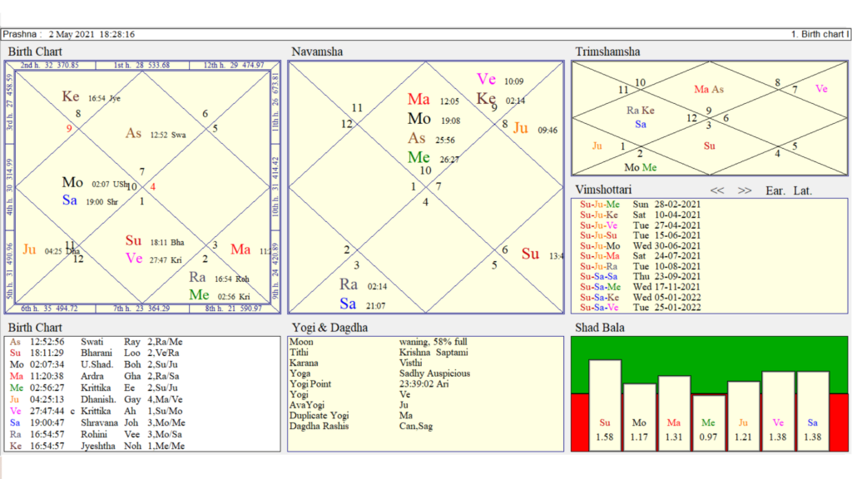Click the Trimshamsha panel title
Screen dimensions: 852x479
point(607,52)
